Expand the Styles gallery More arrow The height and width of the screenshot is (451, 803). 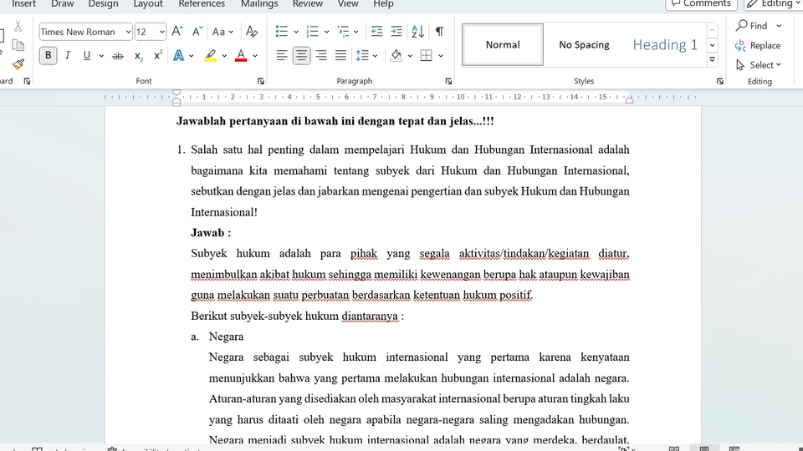point(712,60)
